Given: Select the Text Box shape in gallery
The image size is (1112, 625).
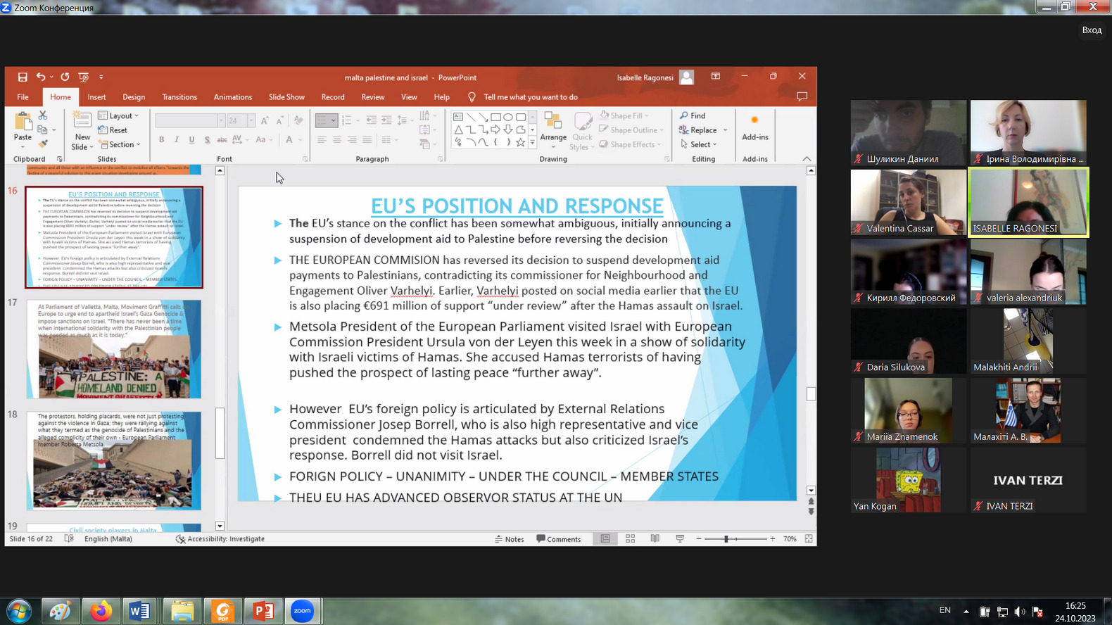Looking at the screenshot, I should pyautogui.click(x=458, y=117).
